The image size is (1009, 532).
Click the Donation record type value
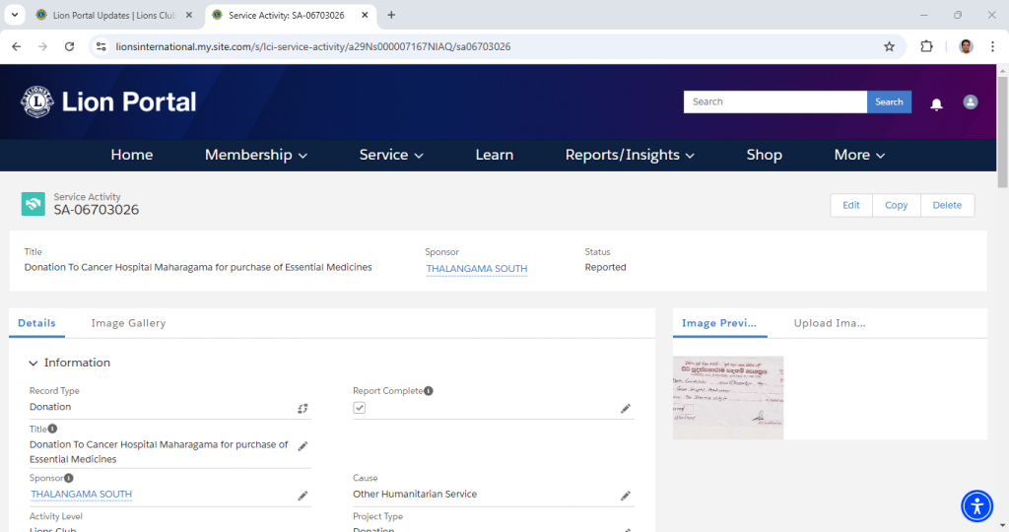pos(50,407)
